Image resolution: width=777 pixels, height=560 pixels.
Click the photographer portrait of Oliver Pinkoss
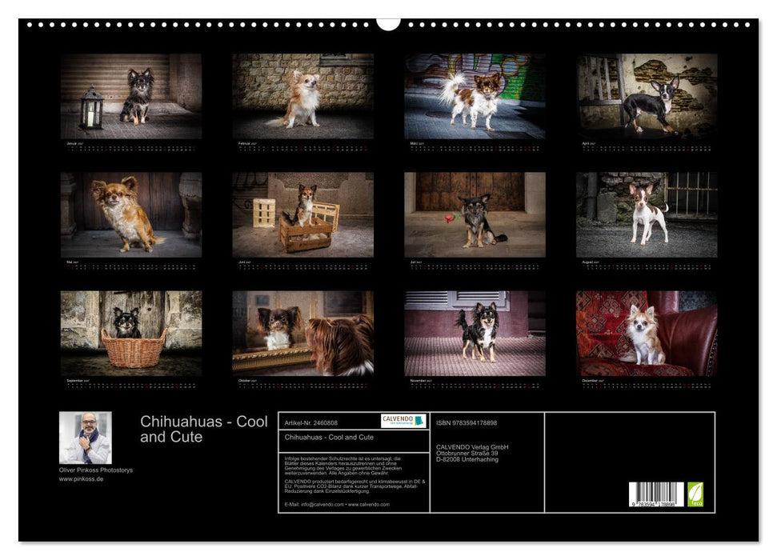tap(86, 438)
